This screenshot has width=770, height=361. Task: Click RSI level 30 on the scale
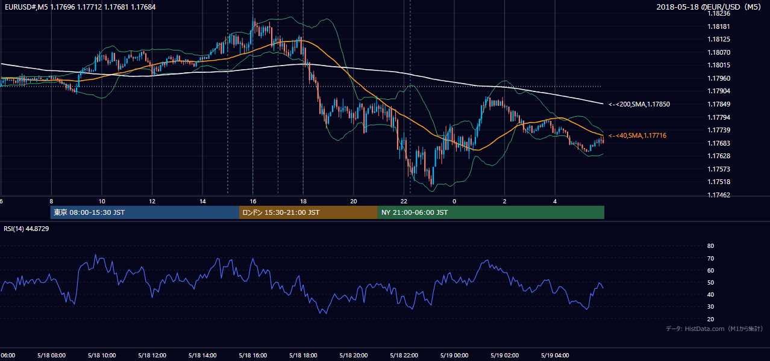coord(711,306)
